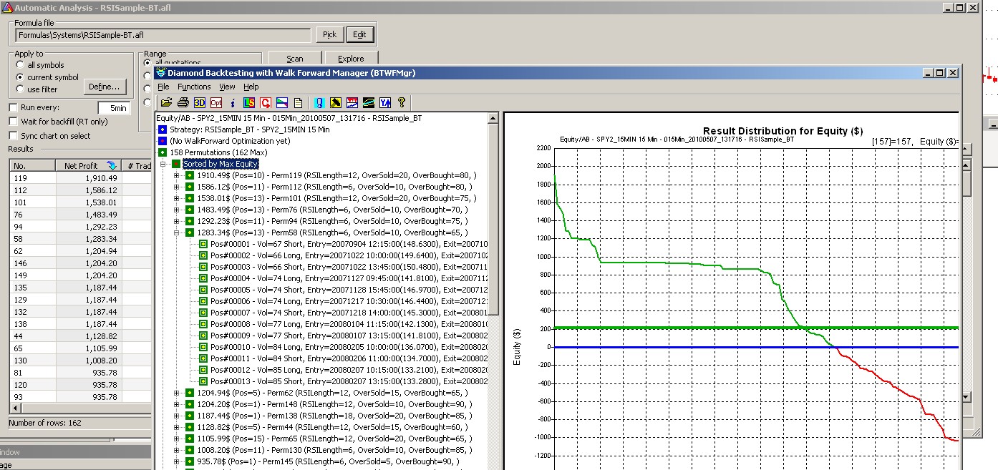Click the Net Profit sort arrow icon

[111, 166]
